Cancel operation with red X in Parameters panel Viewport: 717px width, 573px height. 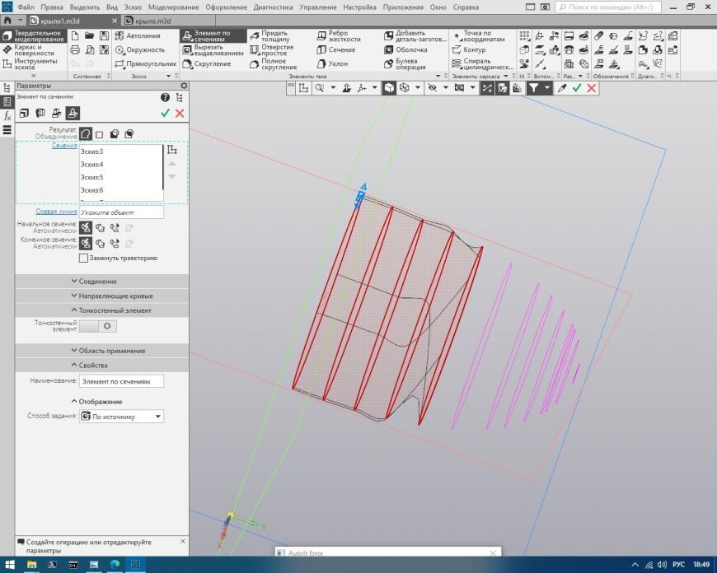(x=180, y=113)
